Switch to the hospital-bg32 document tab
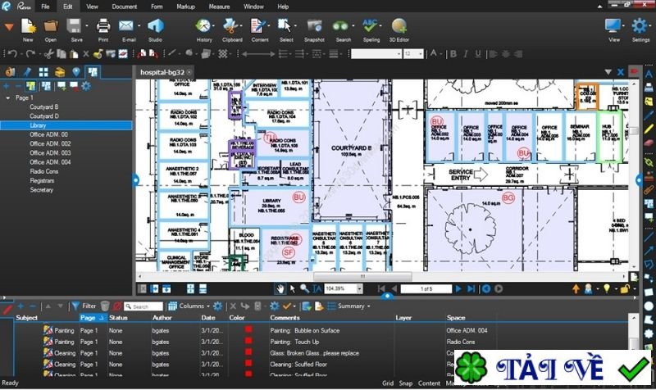The image size is (656, 390). pos(164,71)
